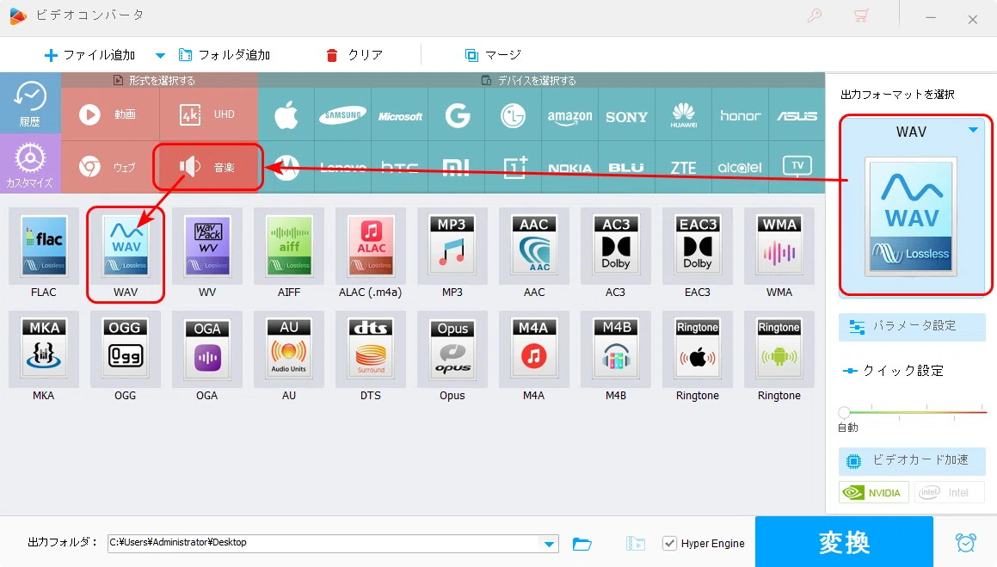
Task: Switch to the UHD 4K category
Action: (208, 114)
